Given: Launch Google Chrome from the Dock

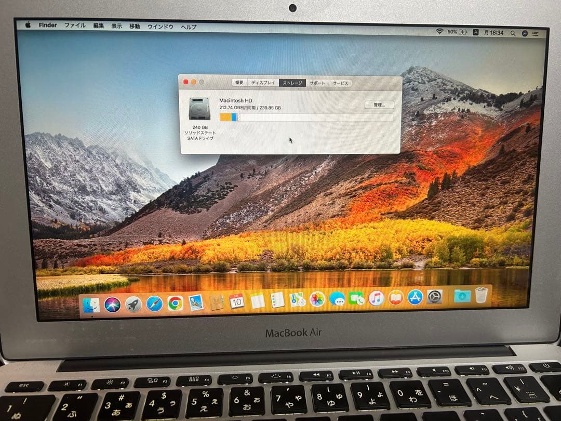Looking at the screenshot, I should (176, 304).
